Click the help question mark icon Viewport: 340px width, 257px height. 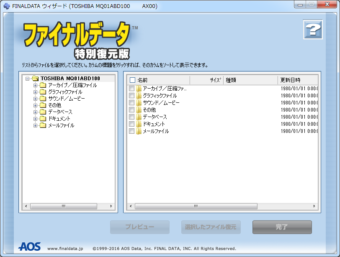point(312,30)
